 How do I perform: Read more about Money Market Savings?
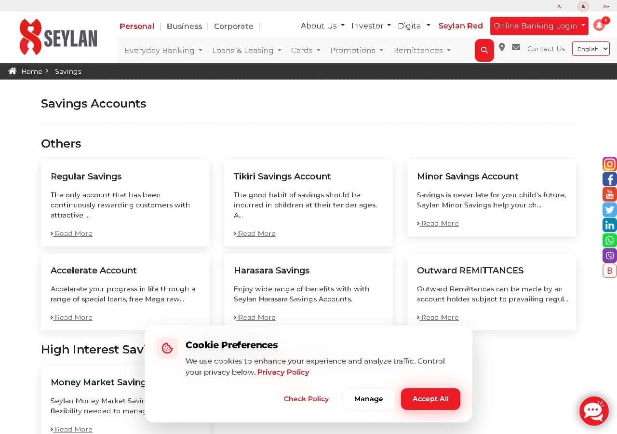click(x=71, y=429)
